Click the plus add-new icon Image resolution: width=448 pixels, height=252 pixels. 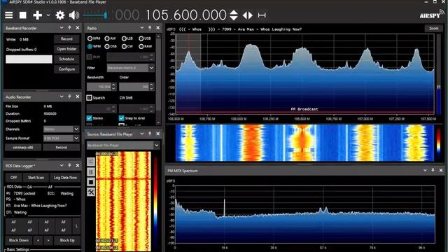tap(37, 15)
